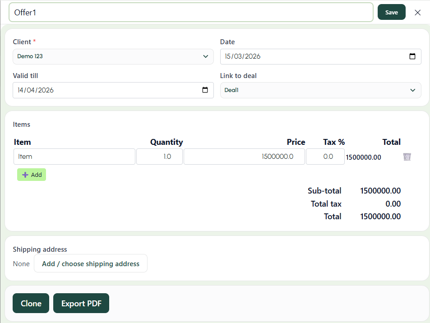Click the Tax % input showing 0.0
The image size is (430, 323).
pos(325,157)
